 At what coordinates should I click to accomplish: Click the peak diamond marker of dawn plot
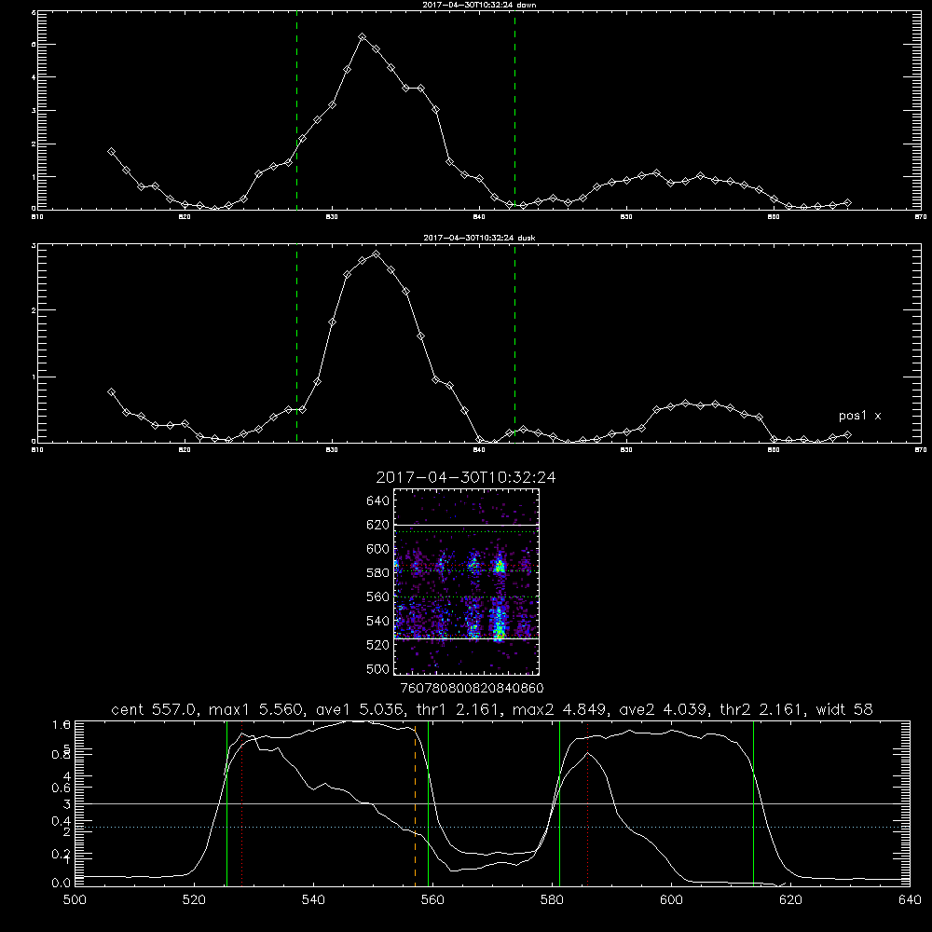(x=362, y=37)
